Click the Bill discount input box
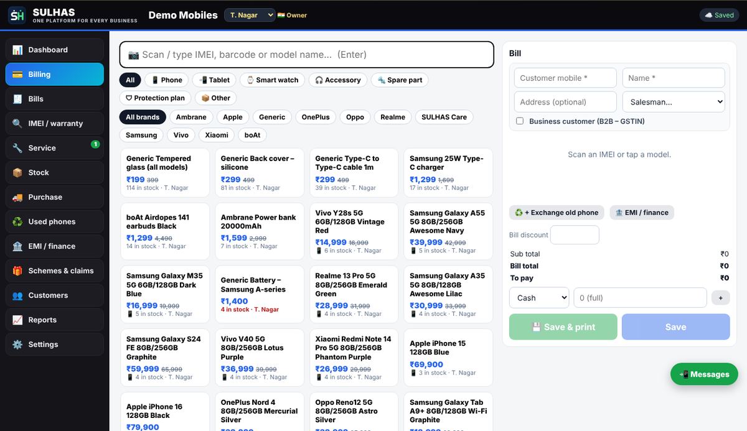747x431 pixels. (x=575, y=235)
